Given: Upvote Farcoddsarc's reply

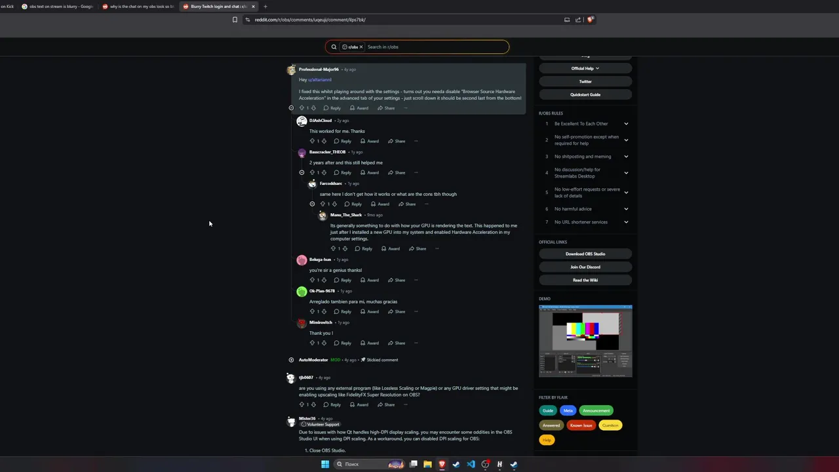Looking at the screenshot, I should pyautogui.click(x=322, y=204).
